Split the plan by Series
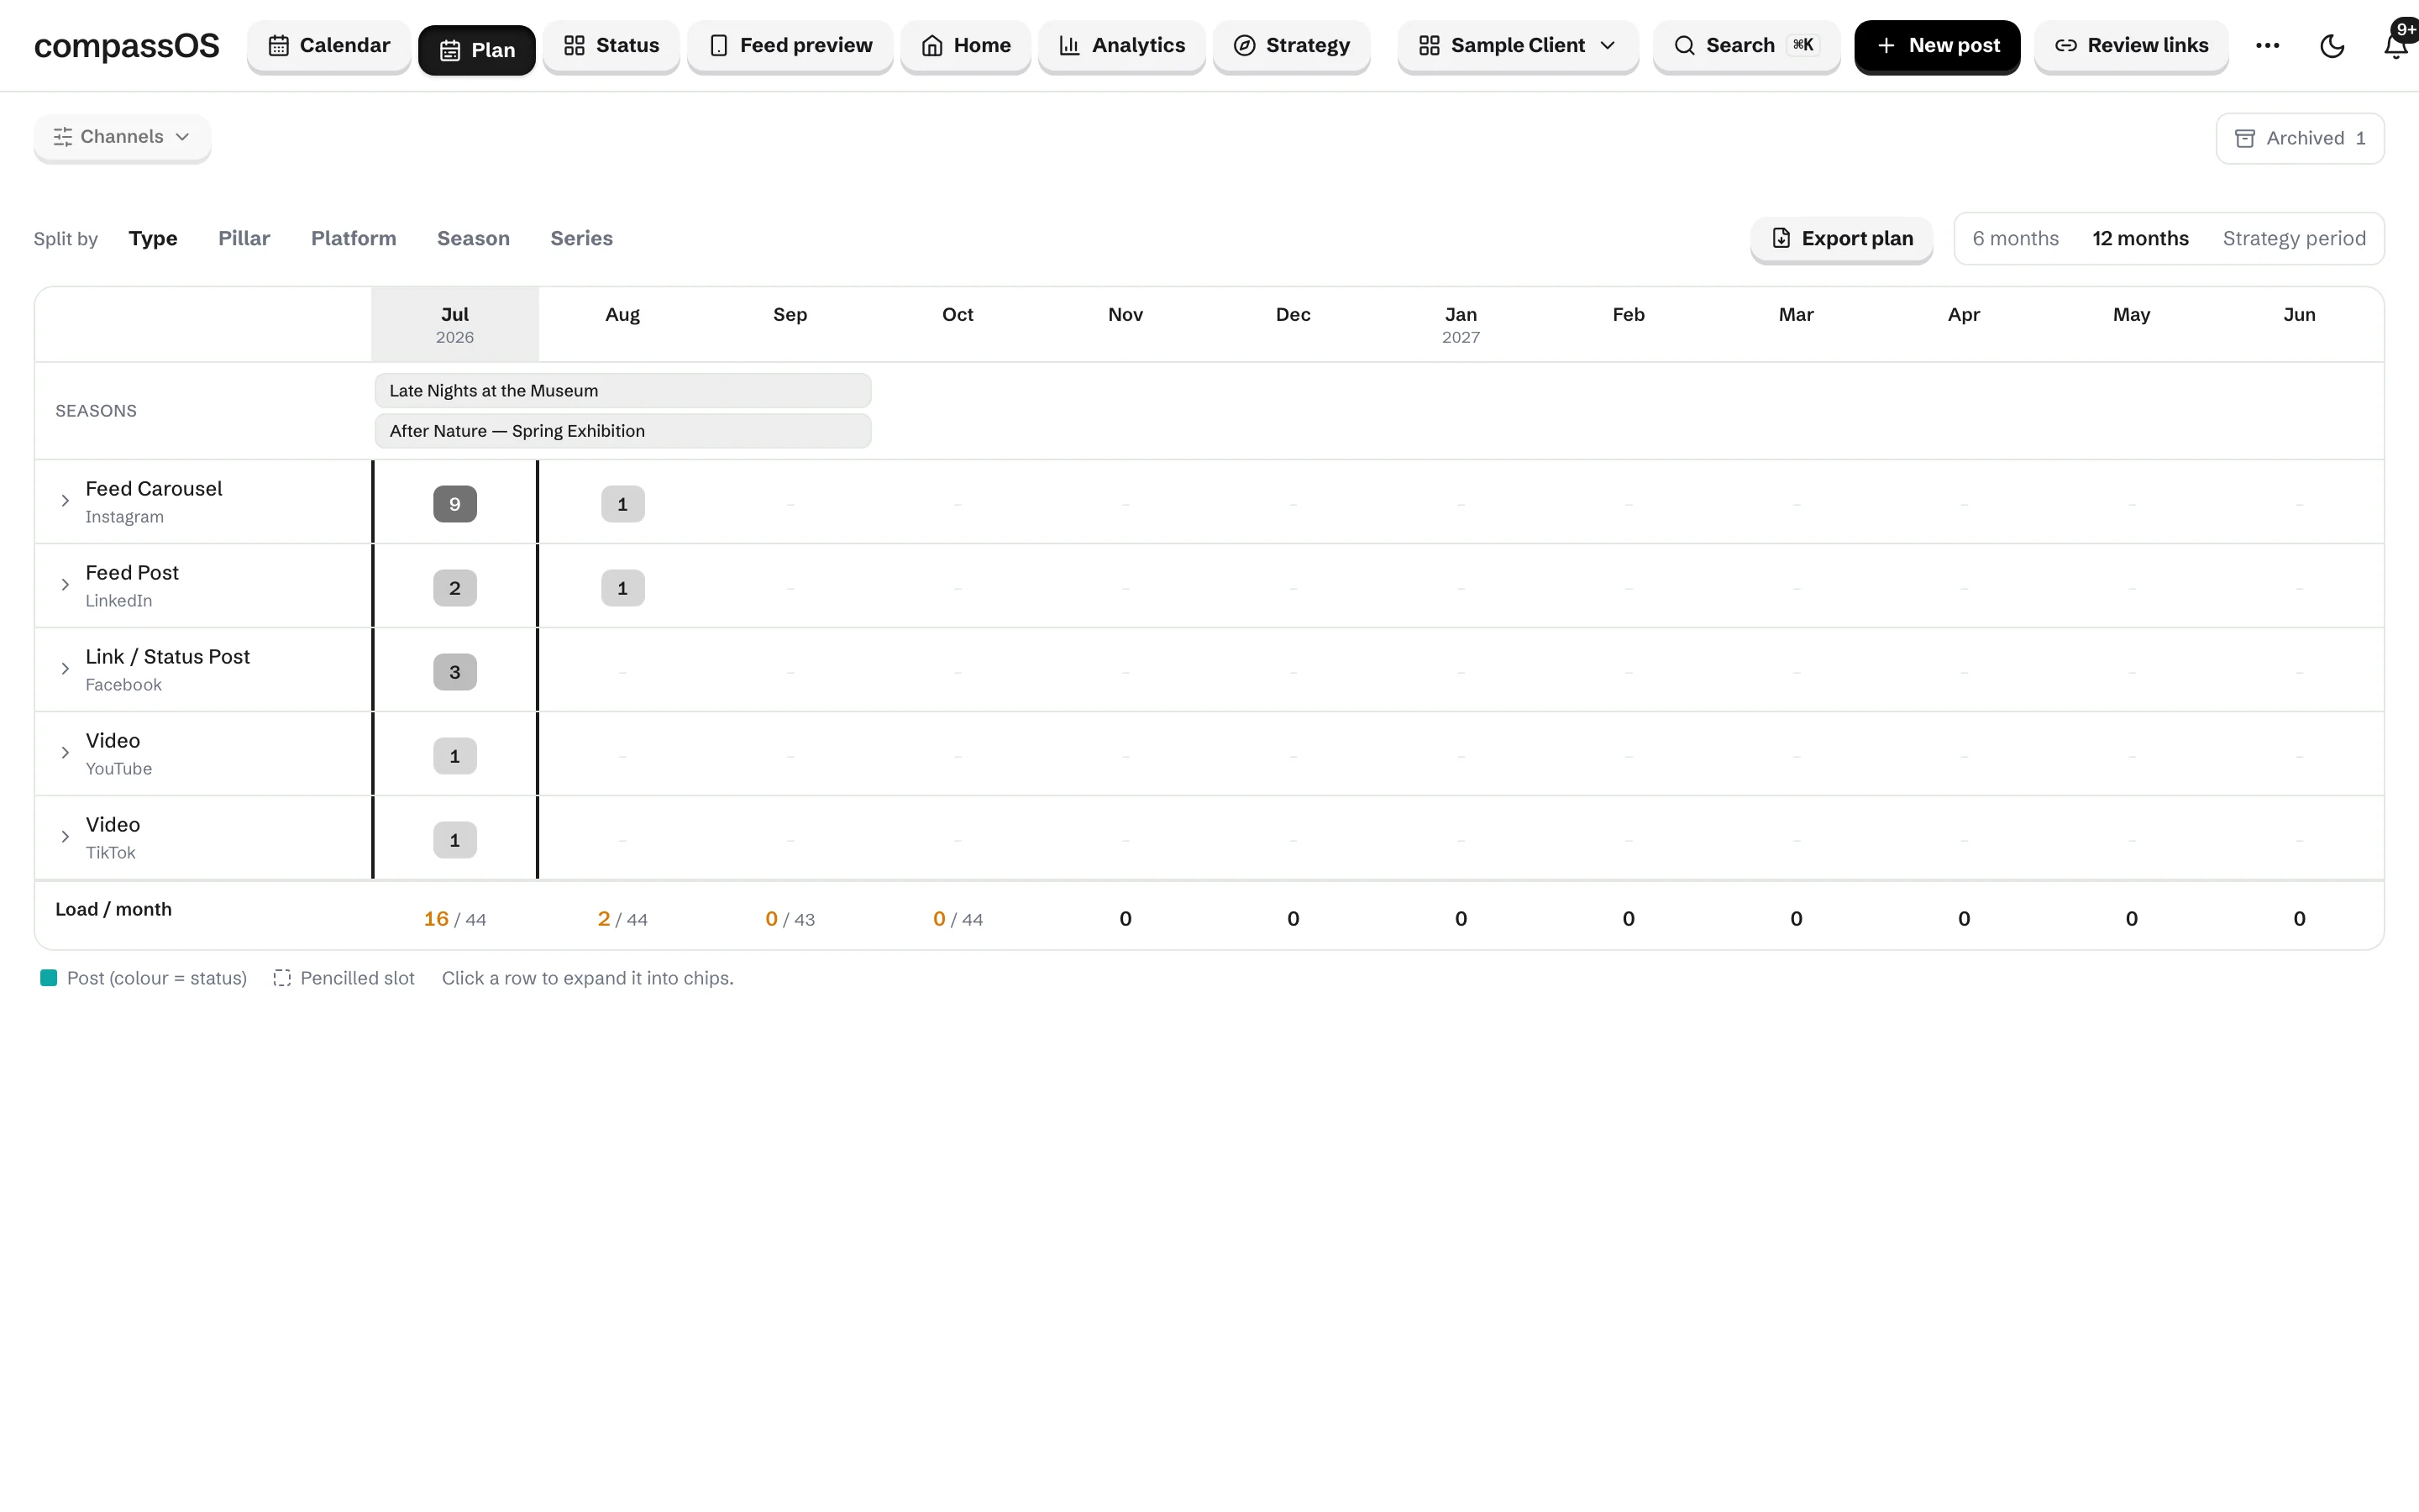2419x1512 pixels. click(580, 238)
